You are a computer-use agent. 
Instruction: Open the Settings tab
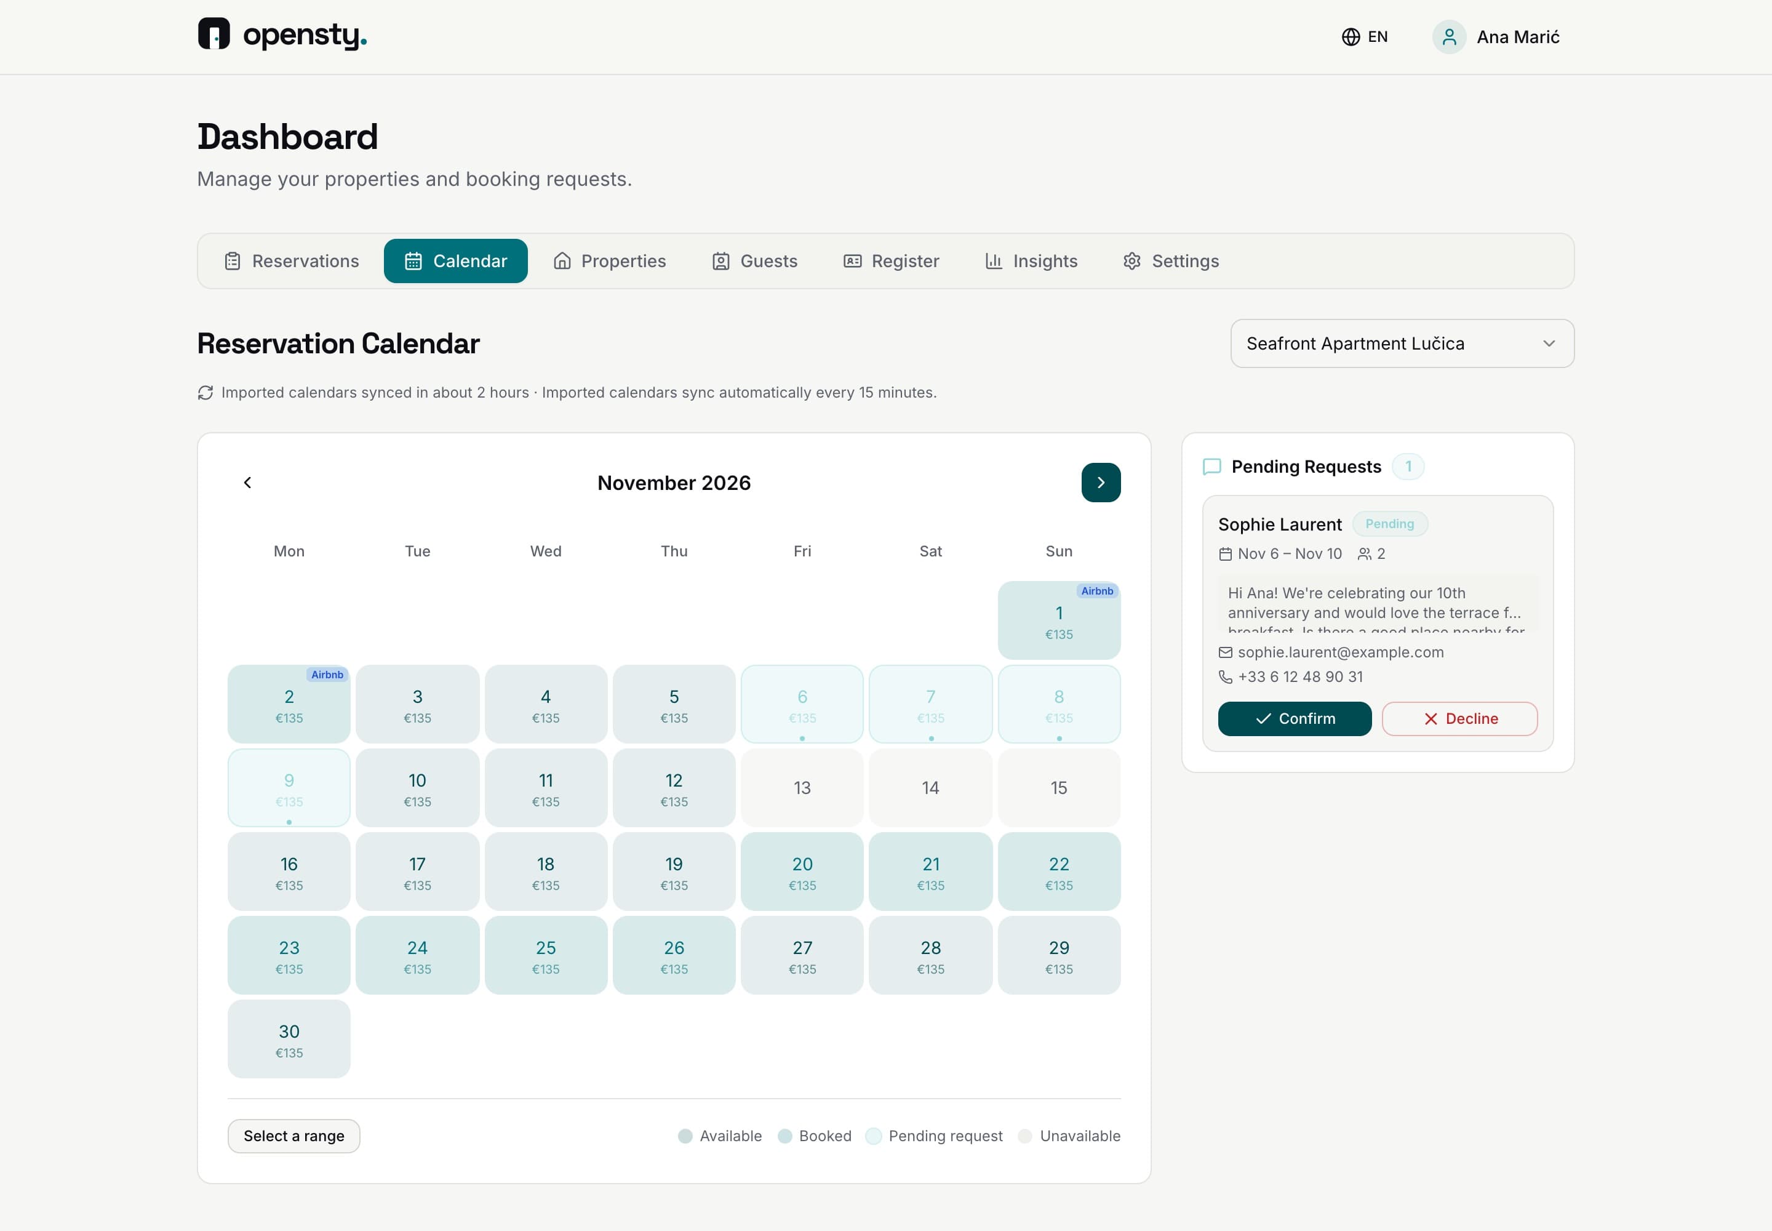click(x=1170, y=262)
